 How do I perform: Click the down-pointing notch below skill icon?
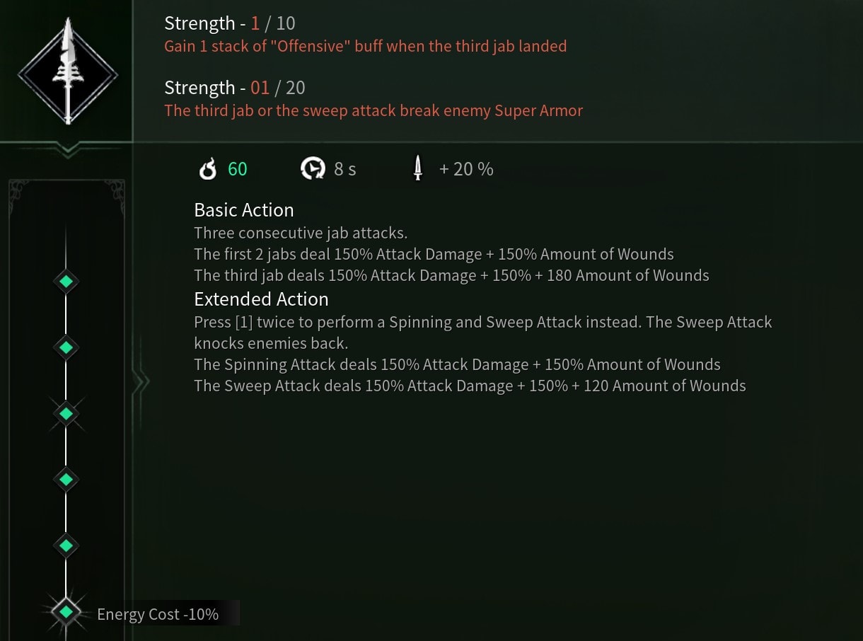coord(69,149)
